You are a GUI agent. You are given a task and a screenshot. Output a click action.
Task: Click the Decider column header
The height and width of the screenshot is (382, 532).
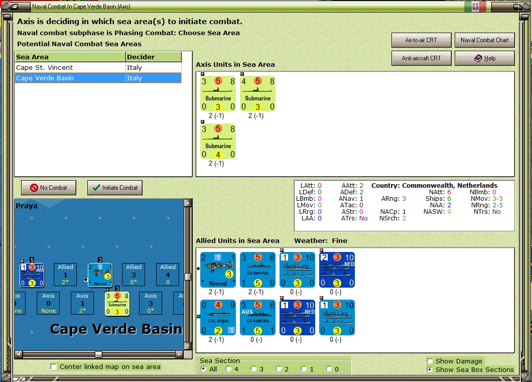(154, 57)
